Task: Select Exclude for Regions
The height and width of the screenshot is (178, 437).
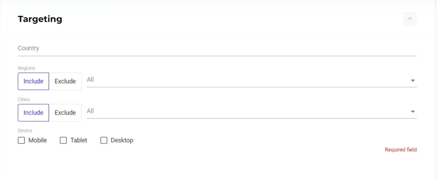Action: [x=65, y=81]
